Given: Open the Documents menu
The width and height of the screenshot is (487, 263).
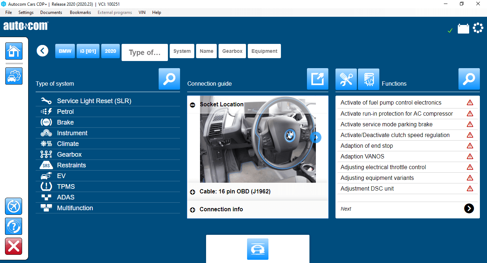Looking at the screenshot, I should tap(51, 12).
